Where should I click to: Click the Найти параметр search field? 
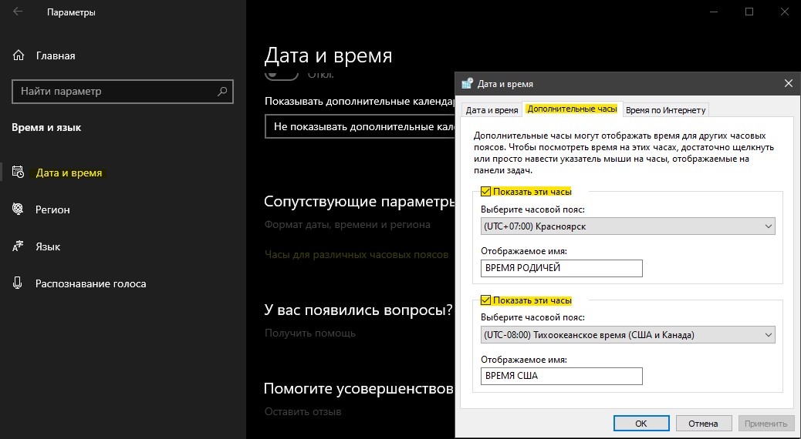point(123,92)
